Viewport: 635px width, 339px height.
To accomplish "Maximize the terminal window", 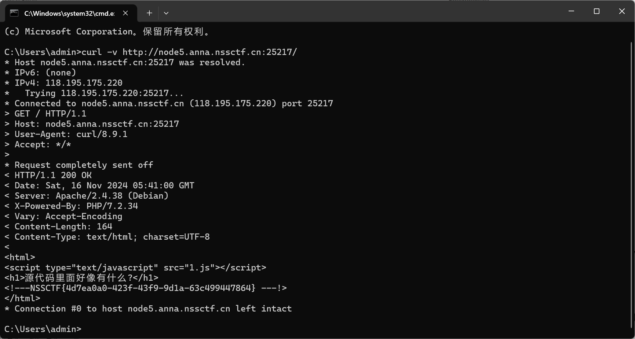I will pyautogui.click(x=596, y=11).
